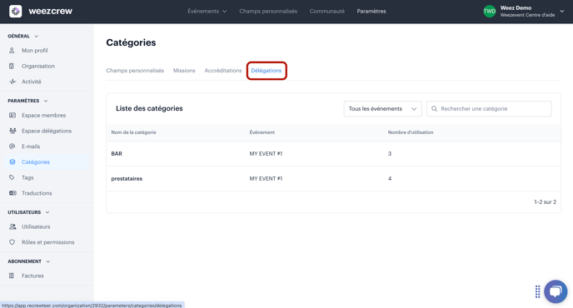Click the Organisation building icon
573x308 pixels.
pos(12,66)
